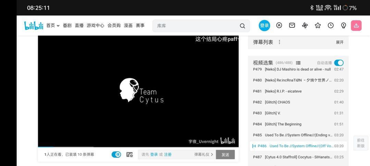Play P479 DJ Mashiro is dead or alive
This screenshot has width=370, height=166.
pyautogui.click(x=298, y=69)
